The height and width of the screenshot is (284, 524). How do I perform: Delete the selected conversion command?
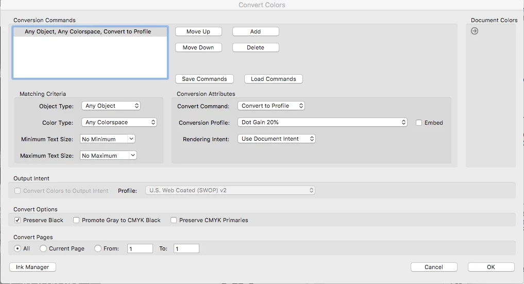click(x=256, y=47)
